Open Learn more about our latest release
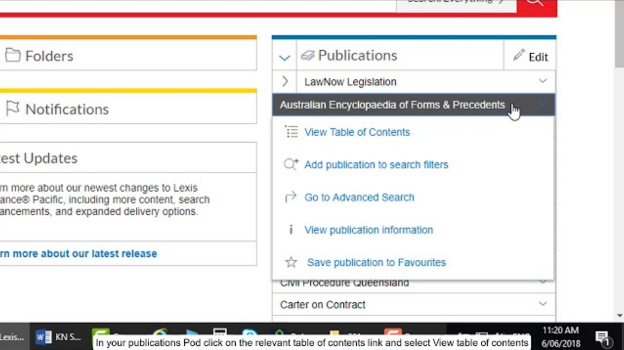The image size is (624, 350). tap(78, 254)
